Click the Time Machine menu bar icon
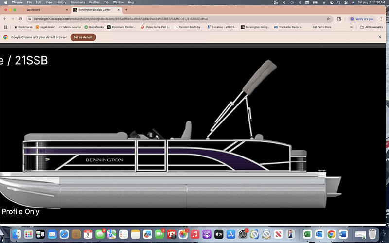This screenshot has height=243, width=389. point(292,2)
